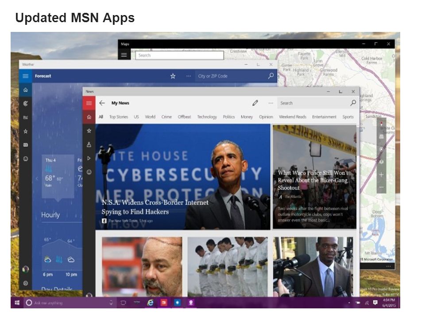425x319 pixels.
Task: Click the Maps locate me icon
Action: point(381,149)
